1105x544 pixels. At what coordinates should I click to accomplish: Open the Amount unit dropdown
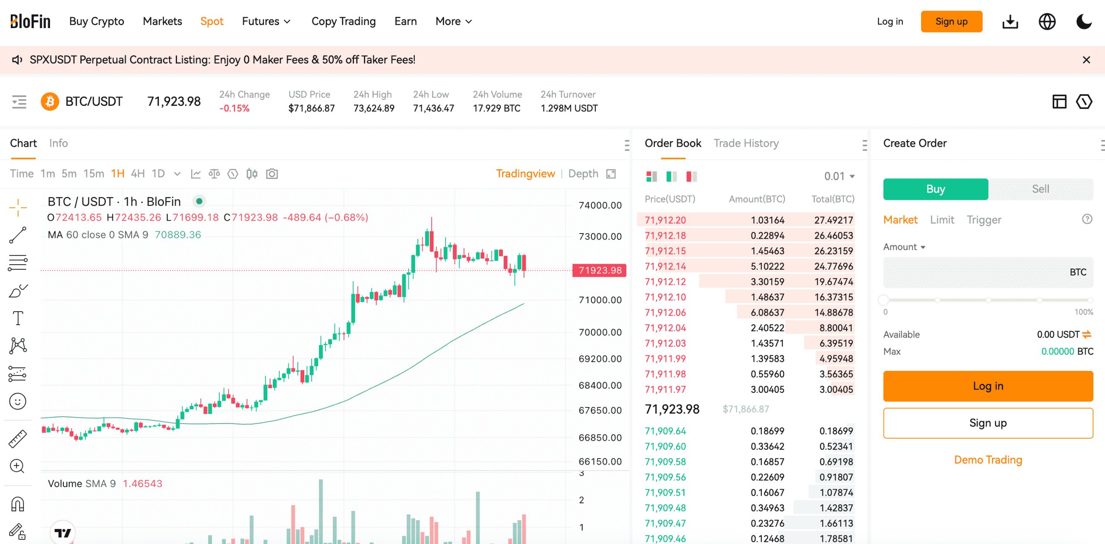[x=904, y=247]
